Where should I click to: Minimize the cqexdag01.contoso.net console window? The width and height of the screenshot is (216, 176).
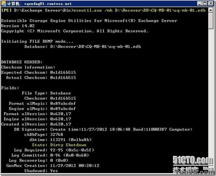point(200,4)
